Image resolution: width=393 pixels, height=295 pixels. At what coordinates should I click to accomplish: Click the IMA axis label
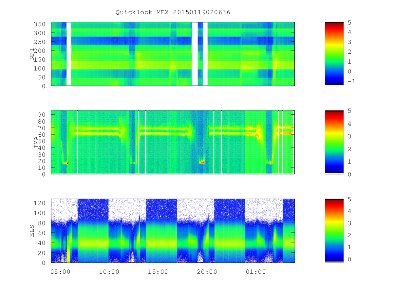pyautogui.click(x=36, y=142)
